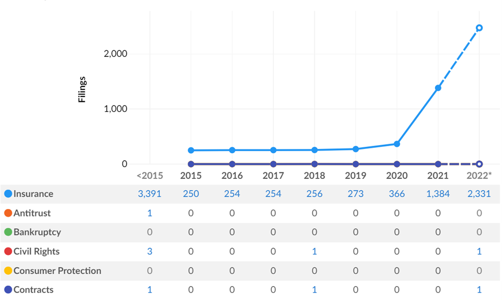
Task: Click the green Bankruptcy legend dot
Action: point(8,232)
